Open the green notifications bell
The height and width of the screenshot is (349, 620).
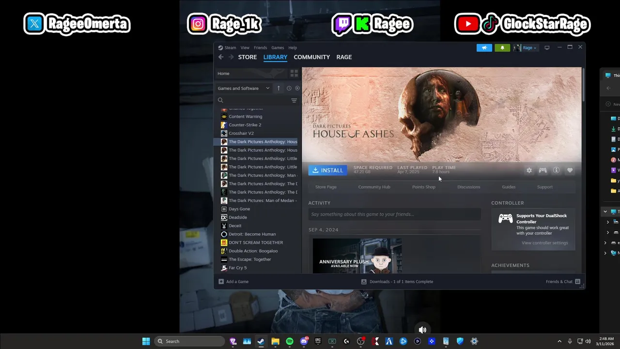tap(502, 48)
